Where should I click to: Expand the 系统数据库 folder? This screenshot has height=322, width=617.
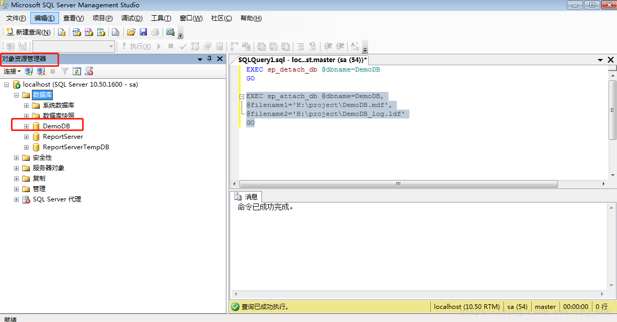pyautogui.click(x=26, y=105)
